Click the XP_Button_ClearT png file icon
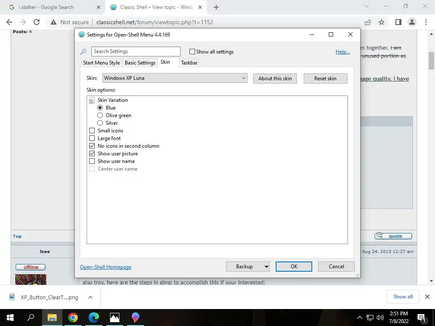Viewport: 435px width, 326px height. point(12,297)
